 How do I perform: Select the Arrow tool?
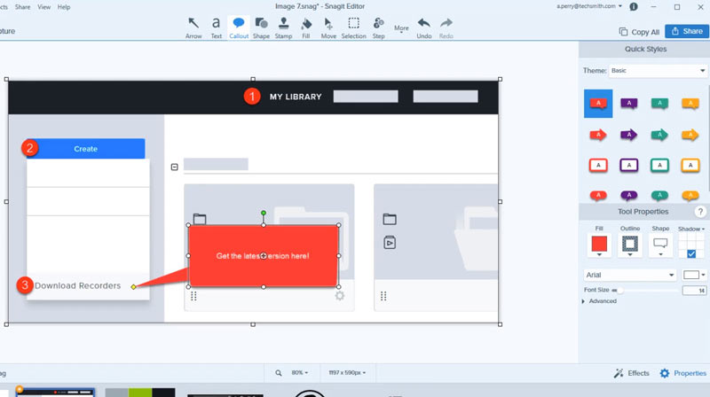[x=193, y=26]
